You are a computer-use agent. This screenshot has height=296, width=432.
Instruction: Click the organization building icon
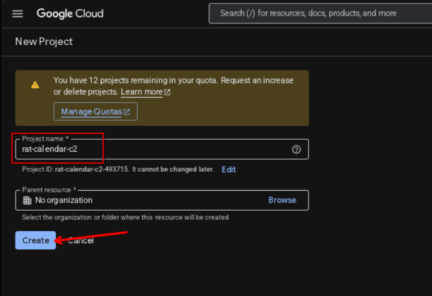click(27, 200)
